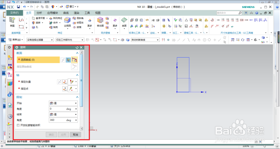
Task: Open the vector type dropdown arrow for 指定矢量
Action: pyautogui.click(x=76, y=82)
